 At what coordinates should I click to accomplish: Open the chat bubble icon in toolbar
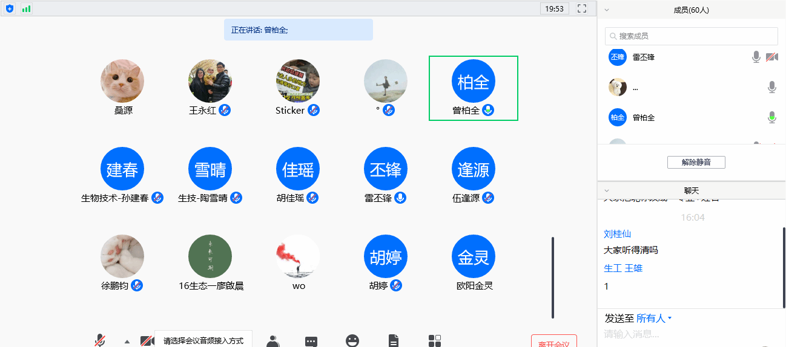click(311, 341)
